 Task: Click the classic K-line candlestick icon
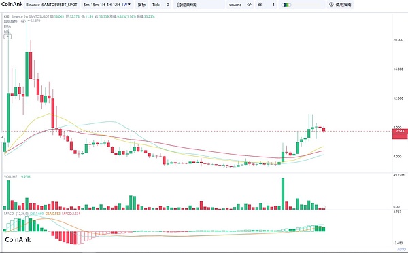point(179,5)
